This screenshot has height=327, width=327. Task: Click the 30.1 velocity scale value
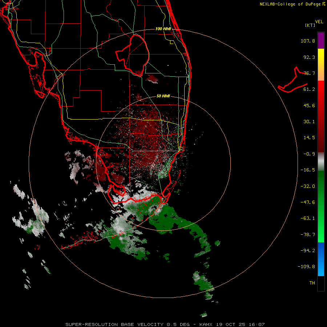click(x=309, y=122)
